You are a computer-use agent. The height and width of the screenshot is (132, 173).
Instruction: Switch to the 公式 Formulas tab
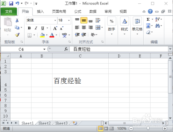(x=78, y=11)
